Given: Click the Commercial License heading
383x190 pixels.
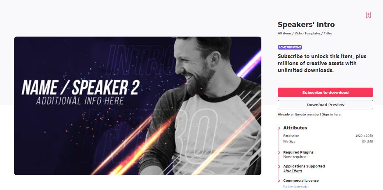Looking at the screenshot, I should coord(301,180).
